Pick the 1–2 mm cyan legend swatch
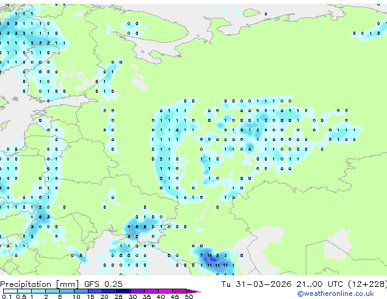387x299 pixels. coord(38,291)
